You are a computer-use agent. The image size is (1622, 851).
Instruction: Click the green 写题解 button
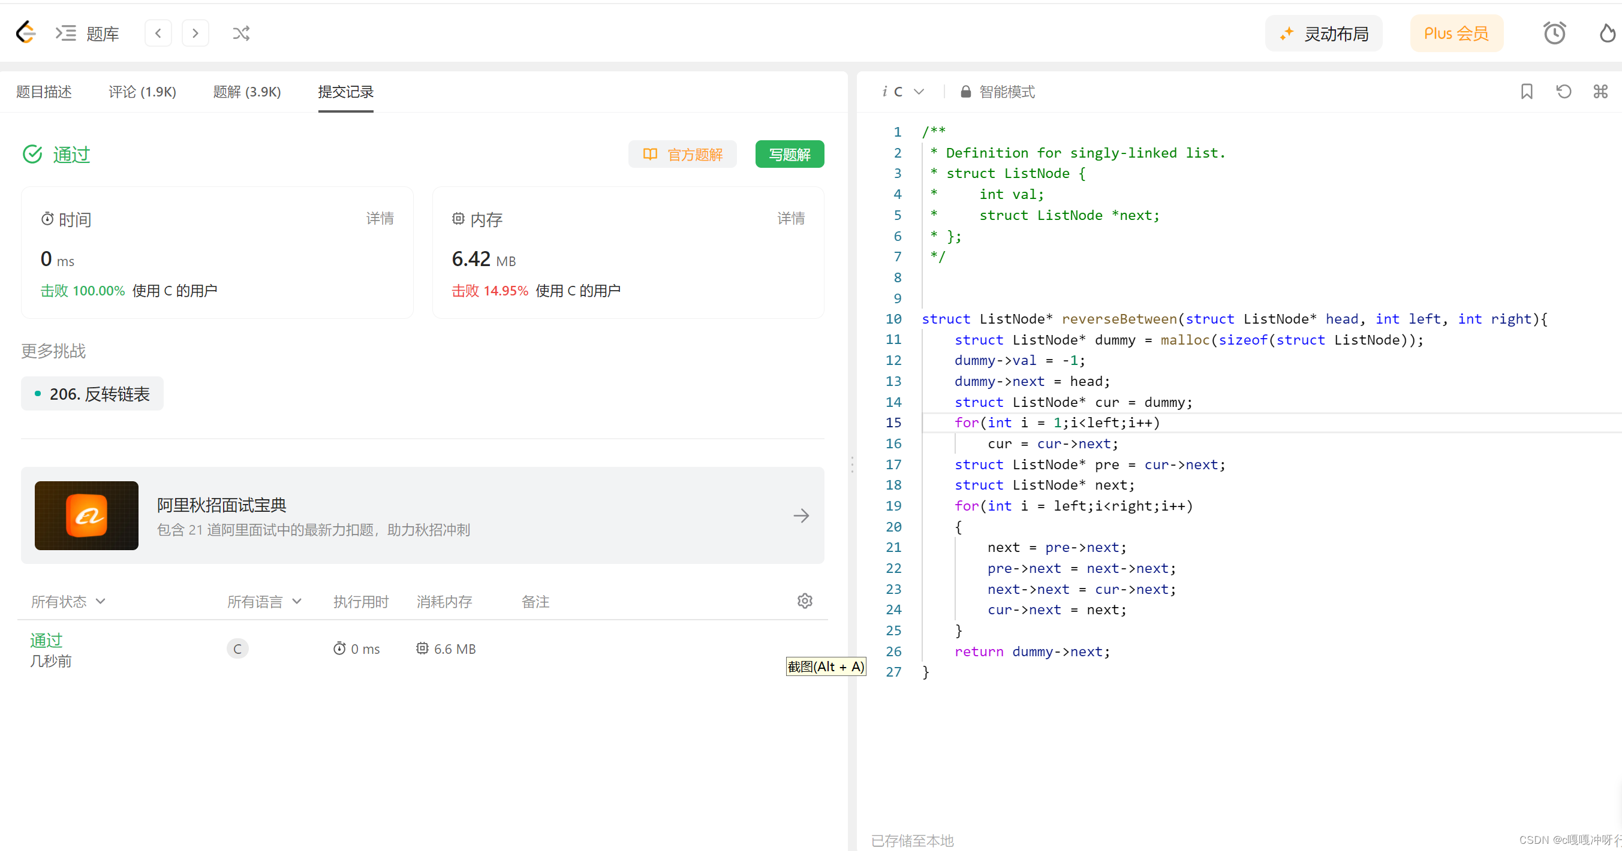click(x=789, y=154)
